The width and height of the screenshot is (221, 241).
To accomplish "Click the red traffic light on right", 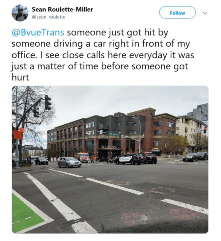I will pos(205,130).
